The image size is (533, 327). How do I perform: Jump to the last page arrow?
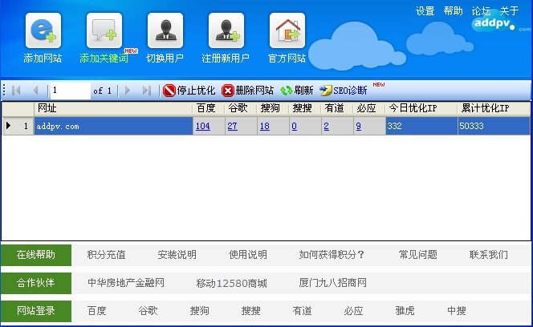(x=147, y=91)
